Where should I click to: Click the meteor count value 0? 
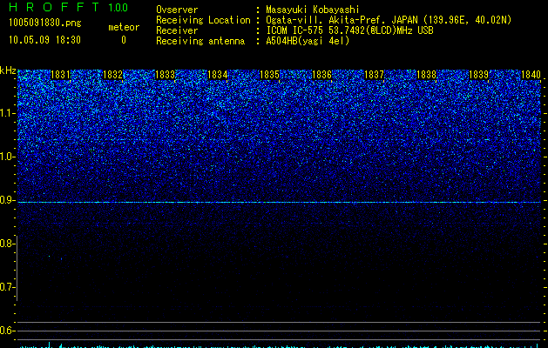pyautogui.click(x=124, y=40)
